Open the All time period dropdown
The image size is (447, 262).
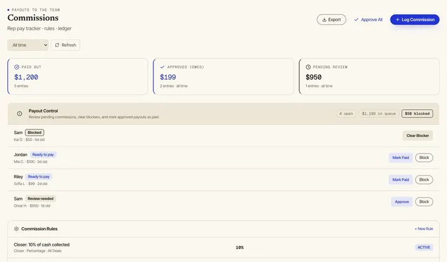[28, 45]
